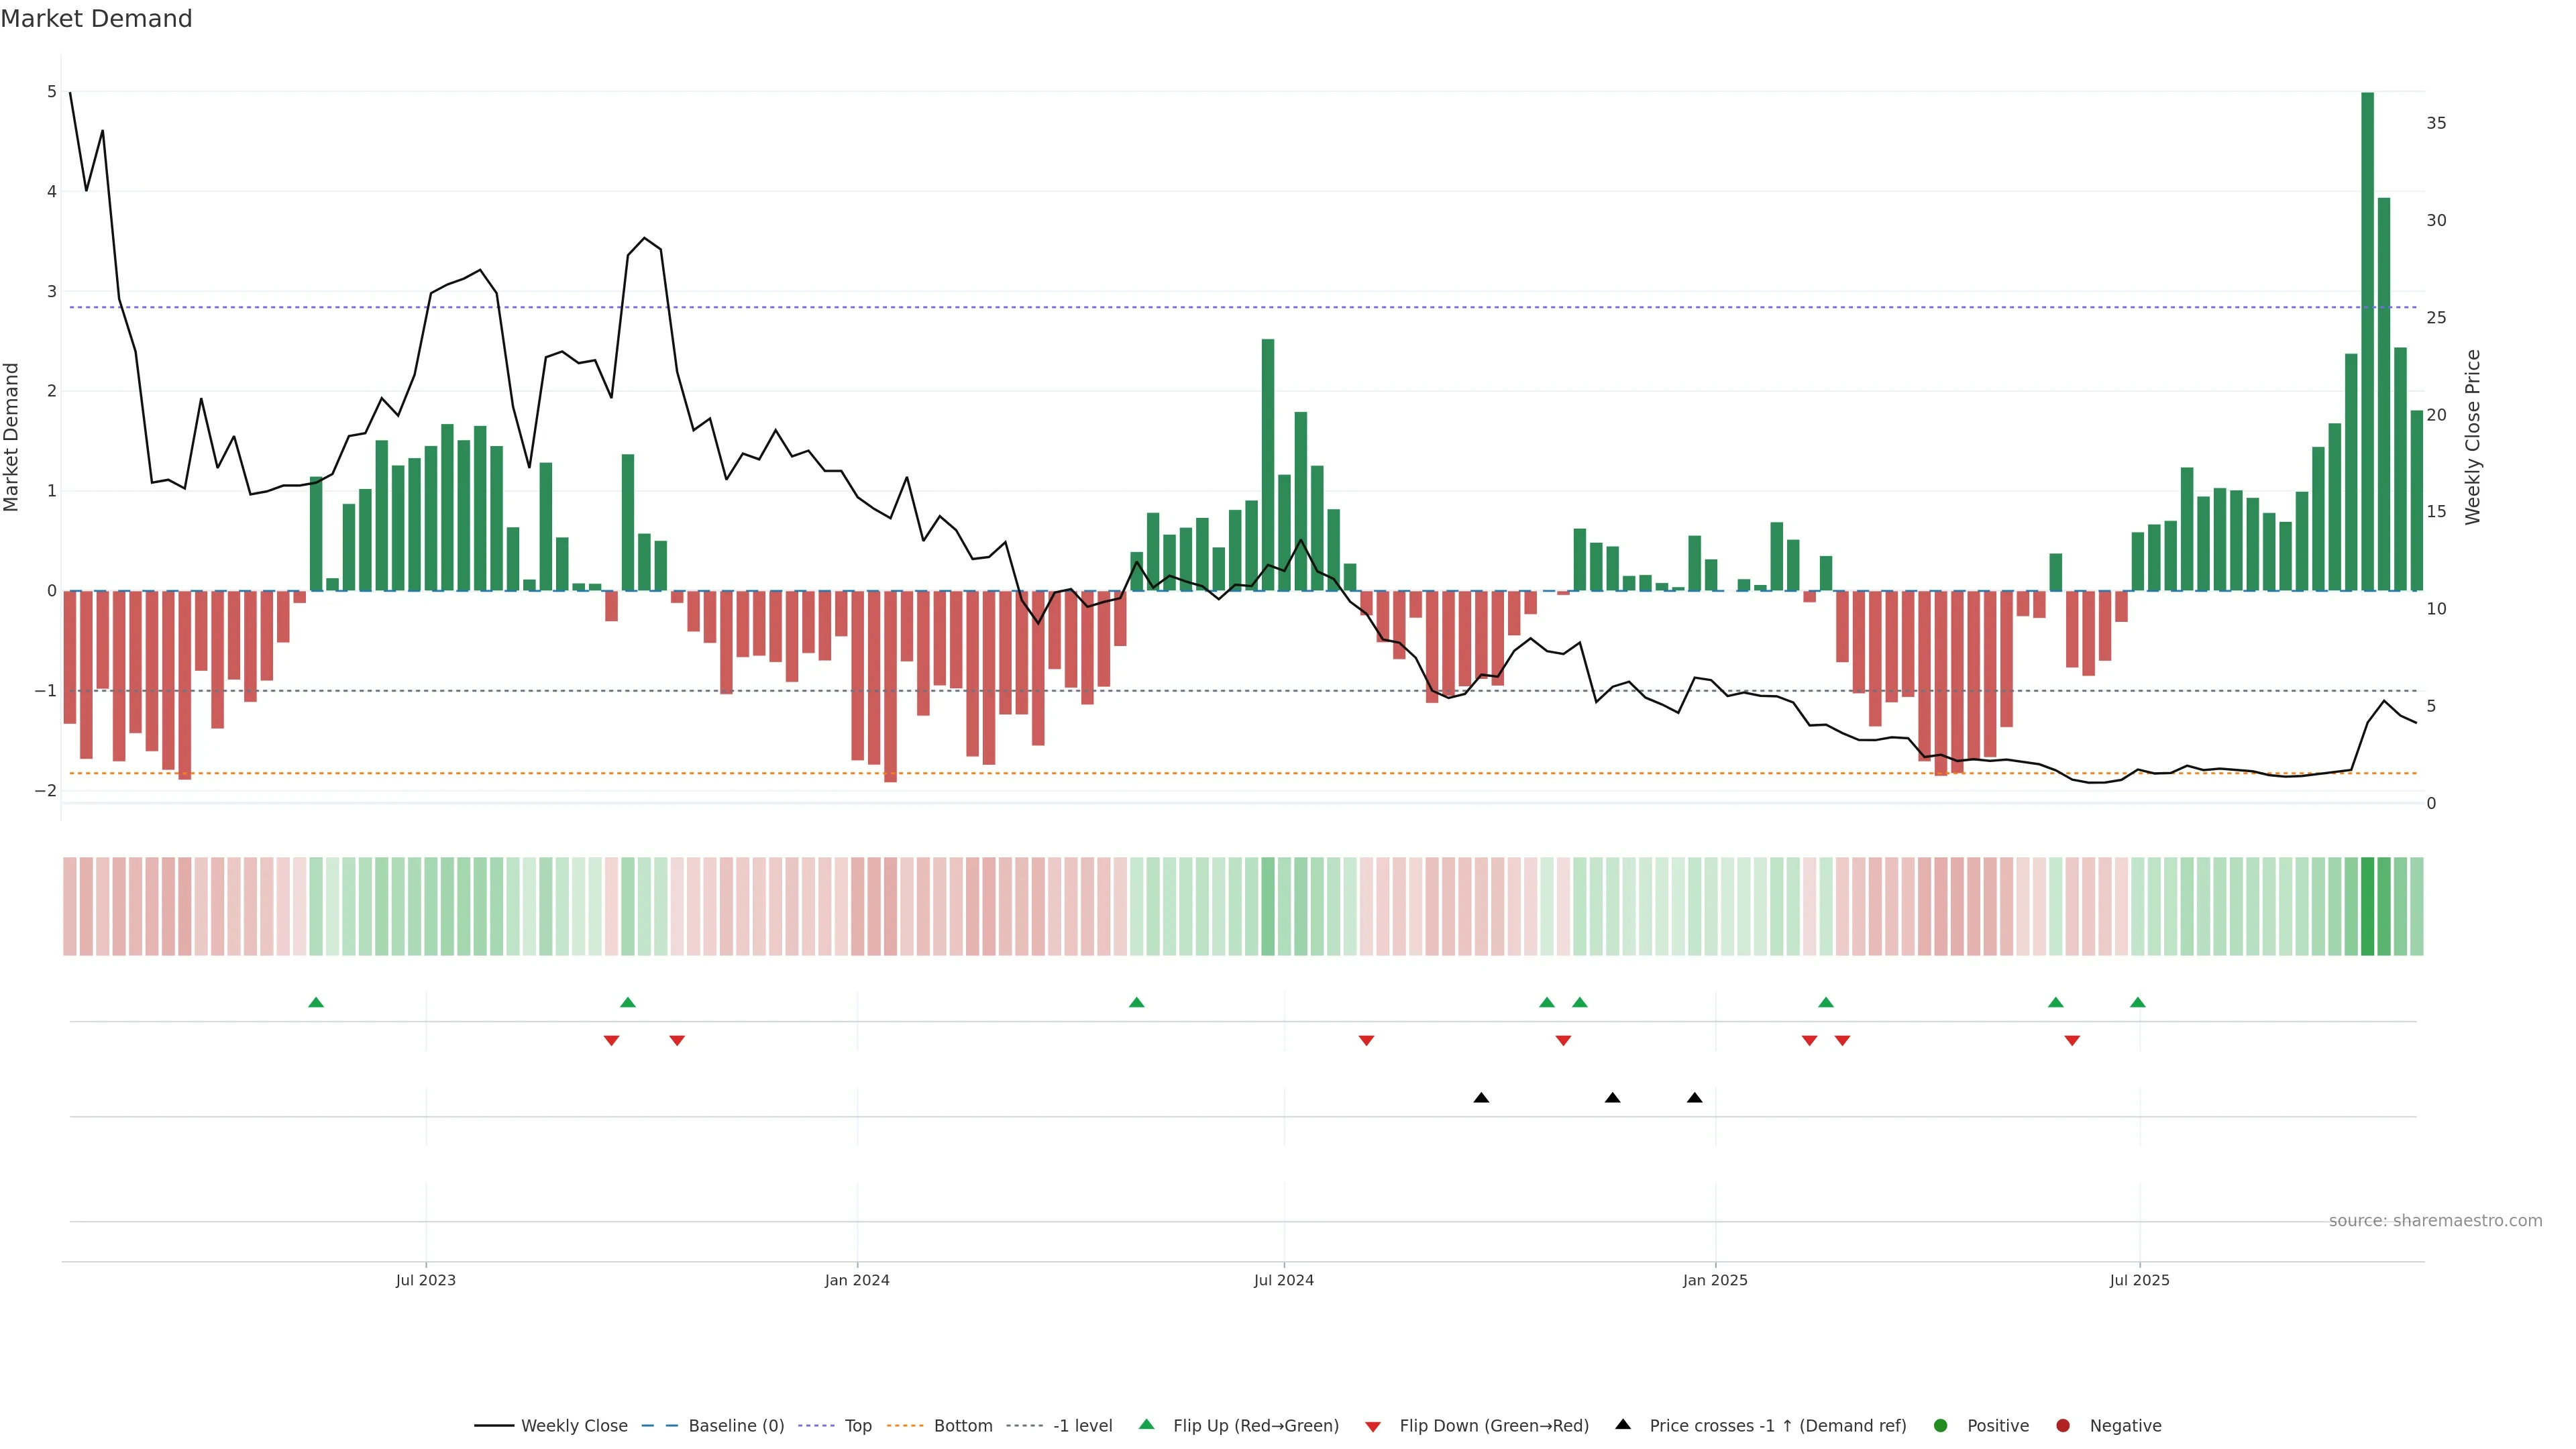
Task: Click the Market Demand chart title
Action: [97, 19]
